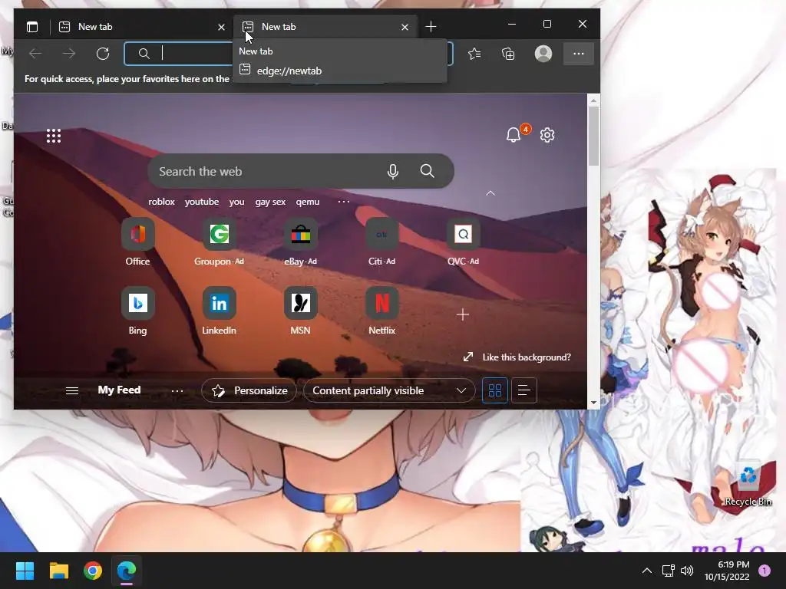Click the Personalize button
This screenshot has width=786, height=589.
pyautogui.click(x=249, y=390)
